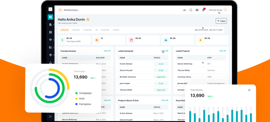Click the users group icon in header
Screen dimensions: 270x122
pos(184,10)
